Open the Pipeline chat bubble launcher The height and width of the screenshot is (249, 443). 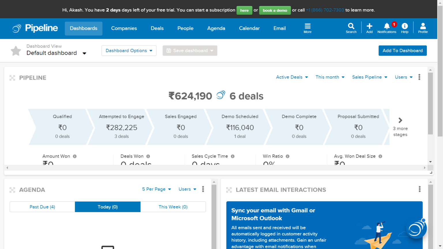click(416, 229)
